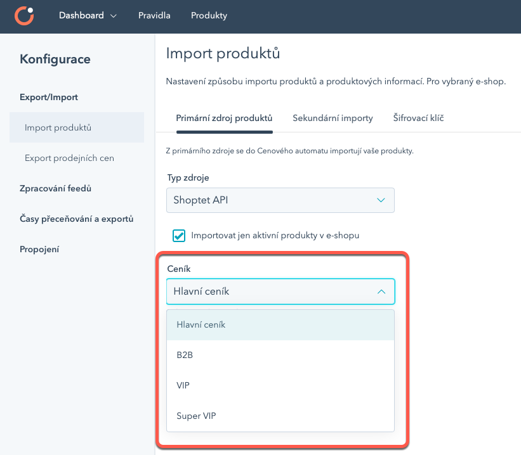Expand Zpracování feedů section

[56, 188]
